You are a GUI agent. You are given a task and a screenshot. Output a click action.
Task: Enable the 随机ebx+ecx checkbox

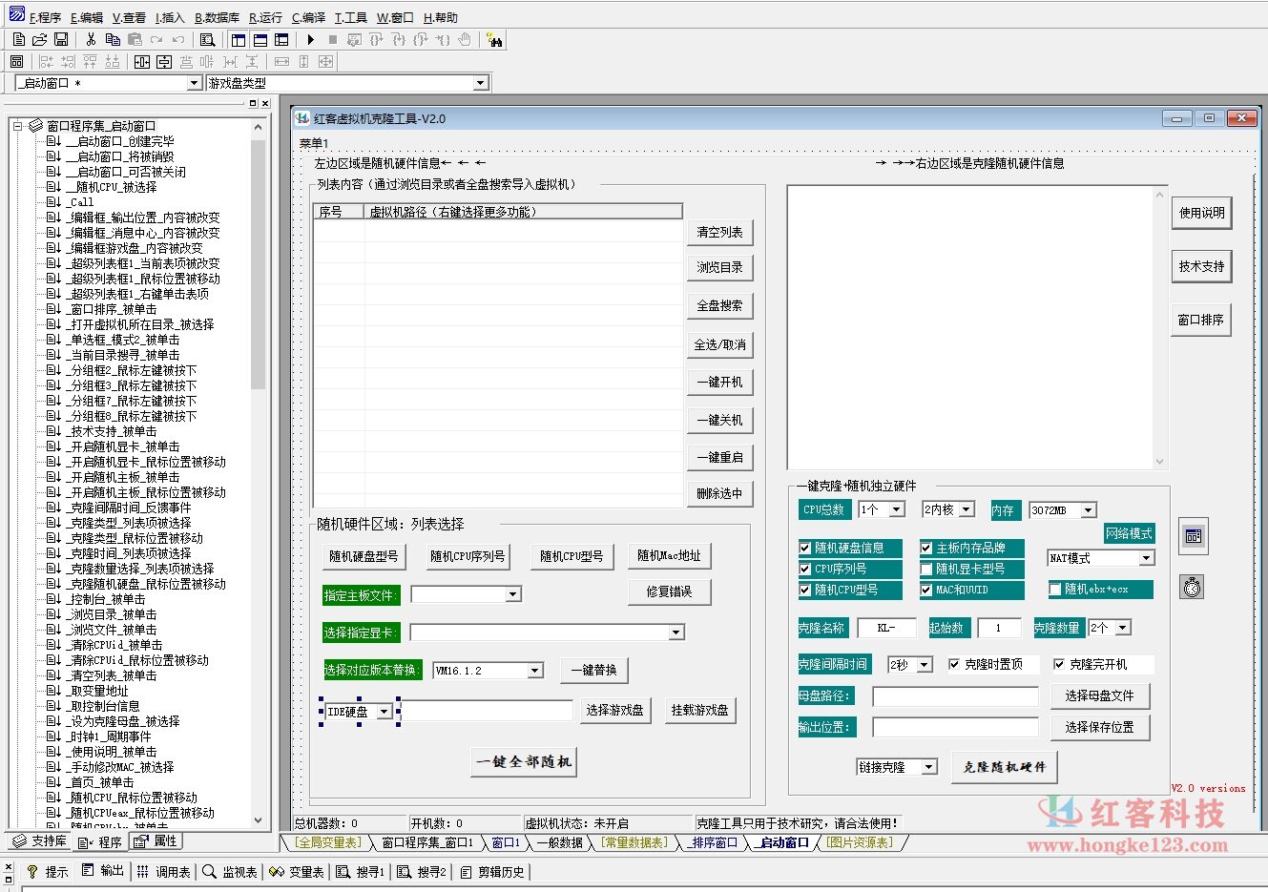(1055, 590)
